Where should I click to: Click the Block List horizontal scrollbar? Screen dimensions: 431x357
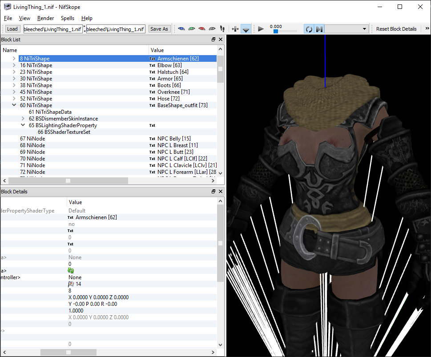[x=68, y=181]
